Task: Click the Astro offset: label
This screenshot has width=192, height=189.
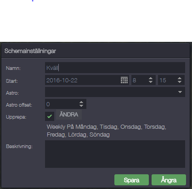Action: pyautogui.click(x=19, y=105)
